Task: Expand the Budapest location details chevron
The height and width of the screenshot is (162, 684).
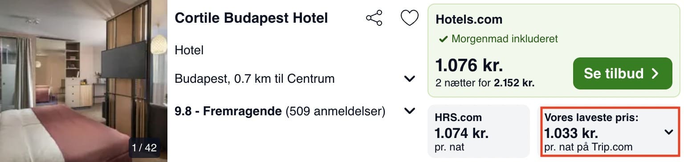Action: pyautogui.click(x=409, y=79)
